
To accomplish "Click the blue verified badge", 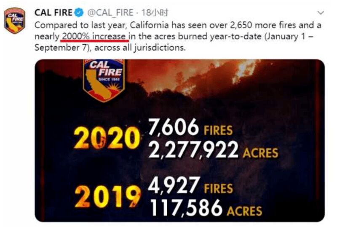I will point(79,13).
